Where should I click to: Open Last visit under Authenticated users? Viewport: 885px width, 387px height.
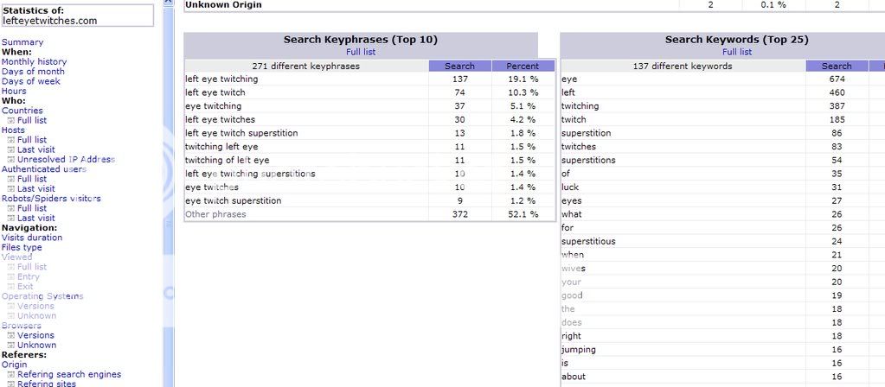coord(35,189)
